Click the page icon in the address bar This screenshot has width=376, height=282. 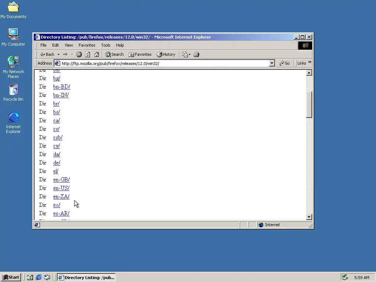[x=57, y=63]
